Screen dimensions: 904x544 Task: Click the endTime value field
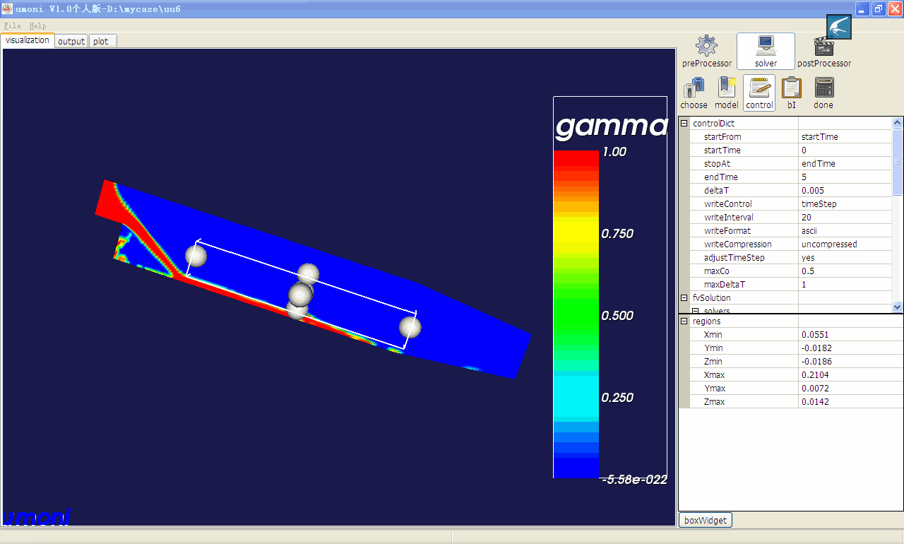coord(845,177)
